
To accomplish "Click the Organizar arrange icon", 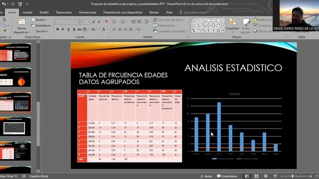I will tap(233, 21).
